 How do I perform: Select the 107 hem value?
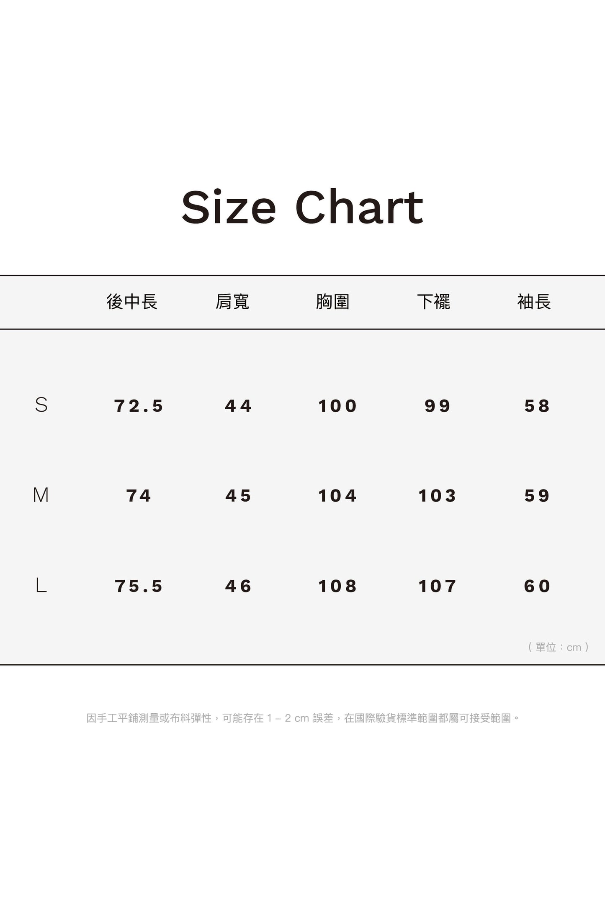click(438, 586)
